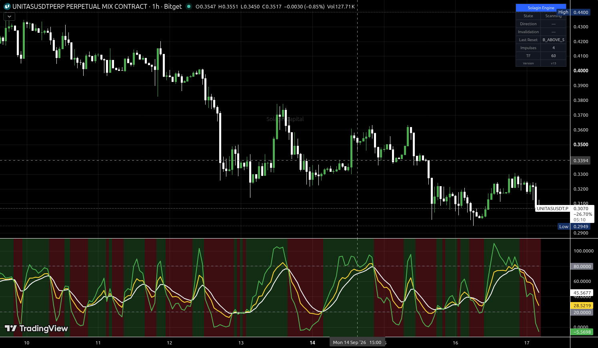Click the 0.4000 price scale label
Screen dimensions: 598x348
click(581, 71)
